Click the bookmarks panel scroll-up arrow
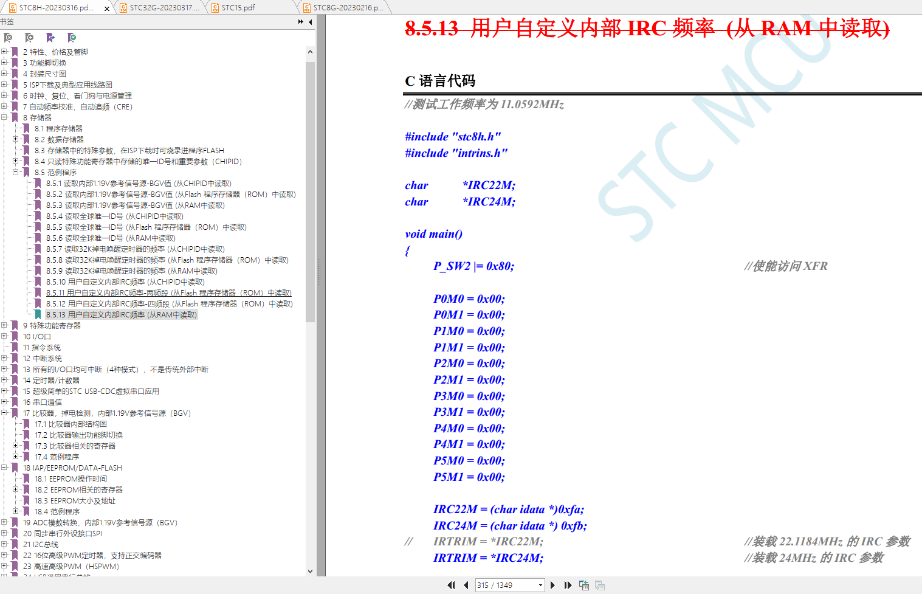922x594 pixels. click(x=310, y=52)
